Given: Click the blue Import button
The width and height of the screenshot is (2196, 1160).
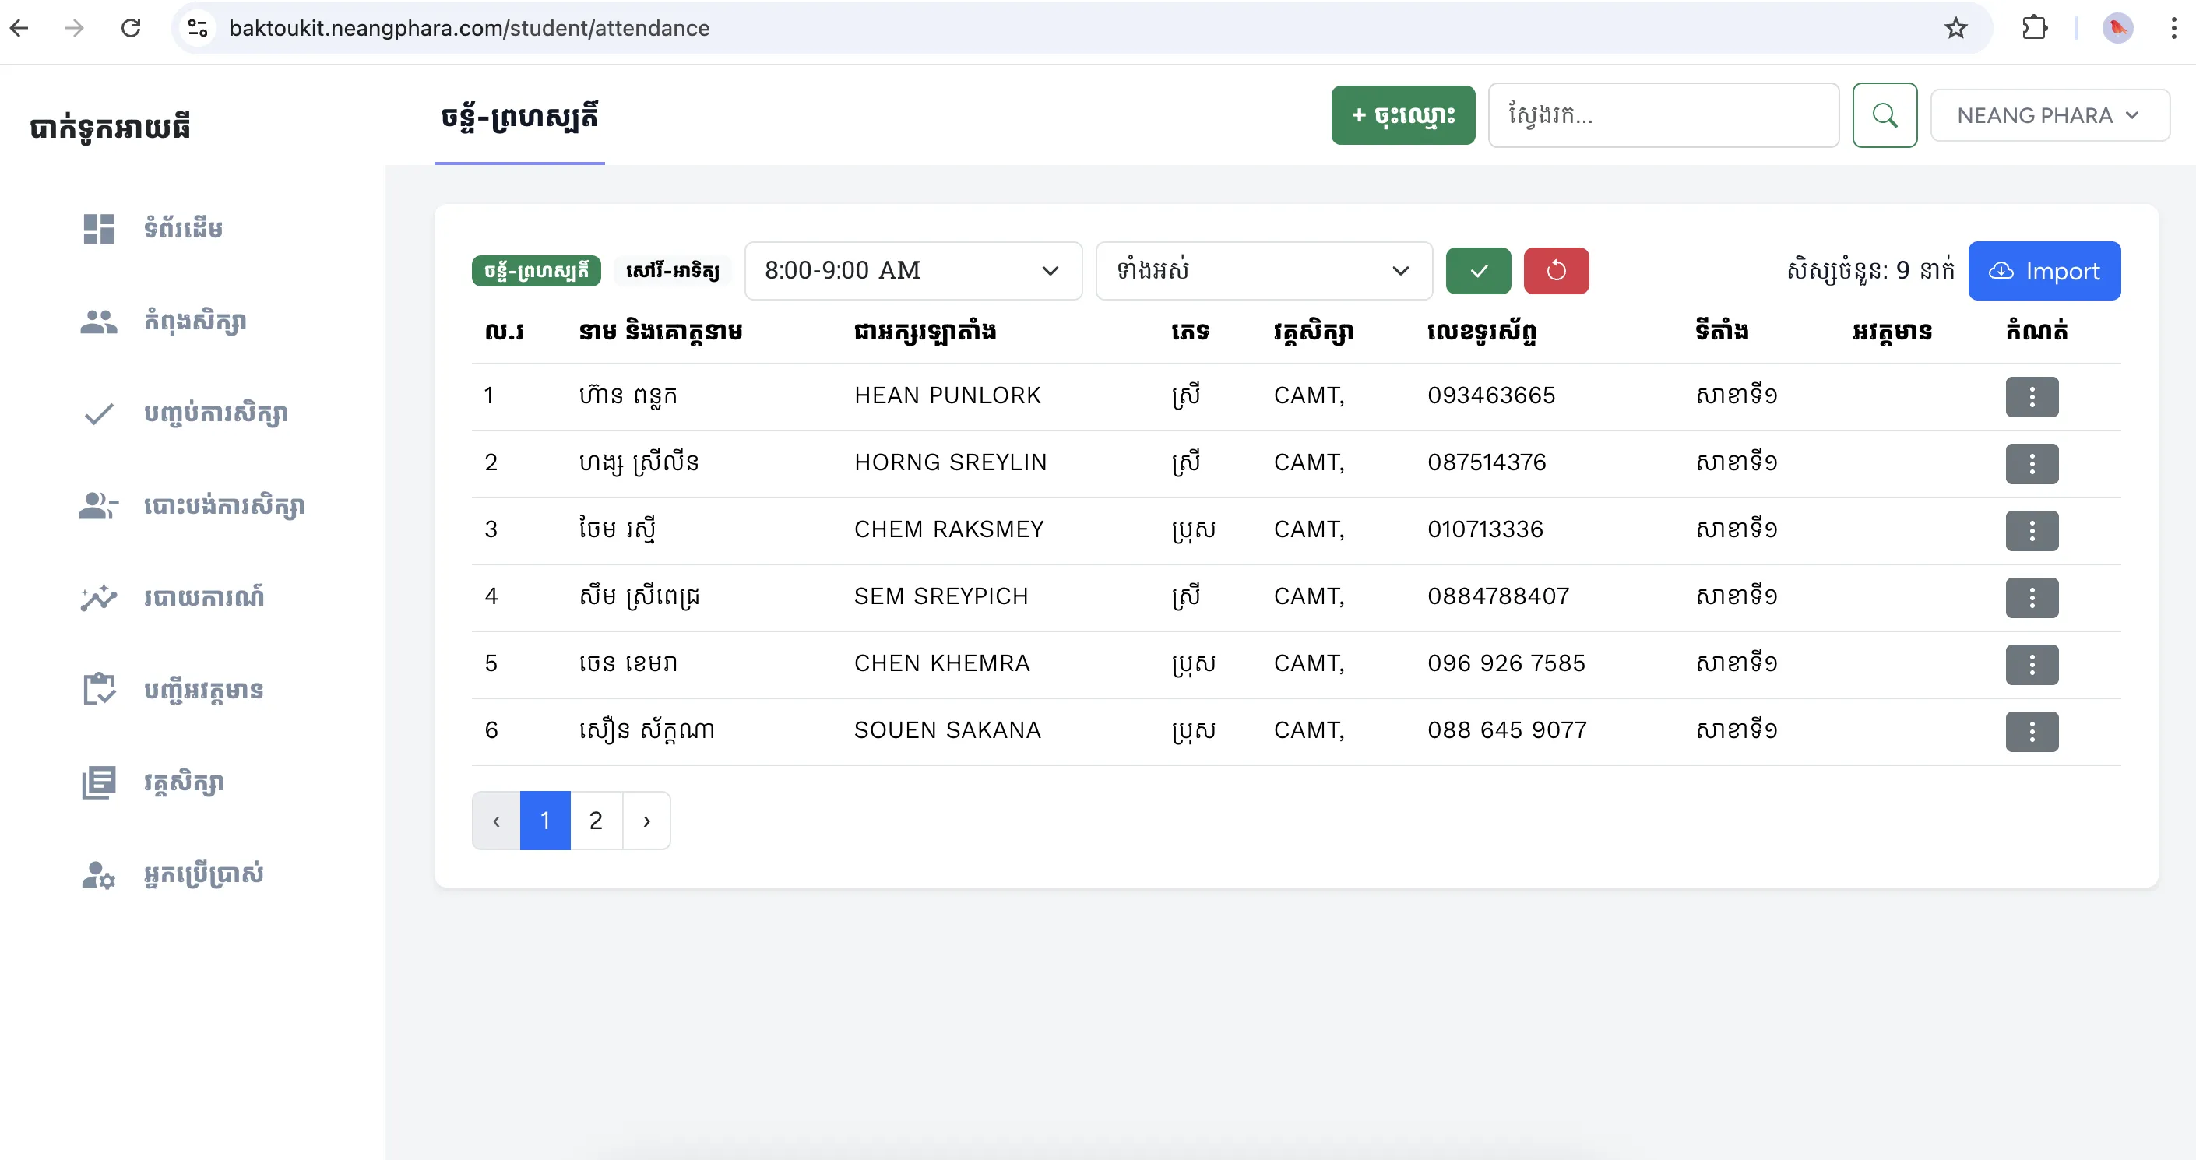Looking at the screenshot, I should pos(2043,271).
